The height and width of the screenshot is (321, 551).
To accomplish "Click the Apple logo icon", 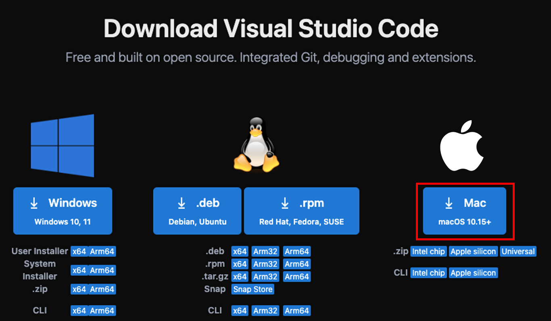I will pos(462,145).
